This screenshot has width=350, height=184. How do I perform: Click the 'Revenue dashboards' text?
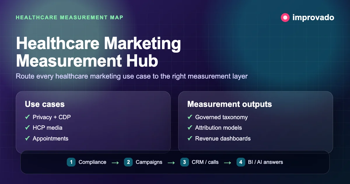(223, 138)
